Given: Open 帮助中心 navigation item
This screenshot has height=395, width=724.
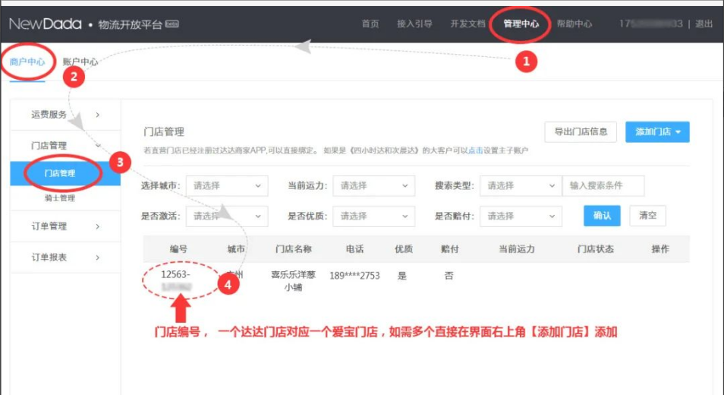Looking at the screenshot, I should coord(574,24).
